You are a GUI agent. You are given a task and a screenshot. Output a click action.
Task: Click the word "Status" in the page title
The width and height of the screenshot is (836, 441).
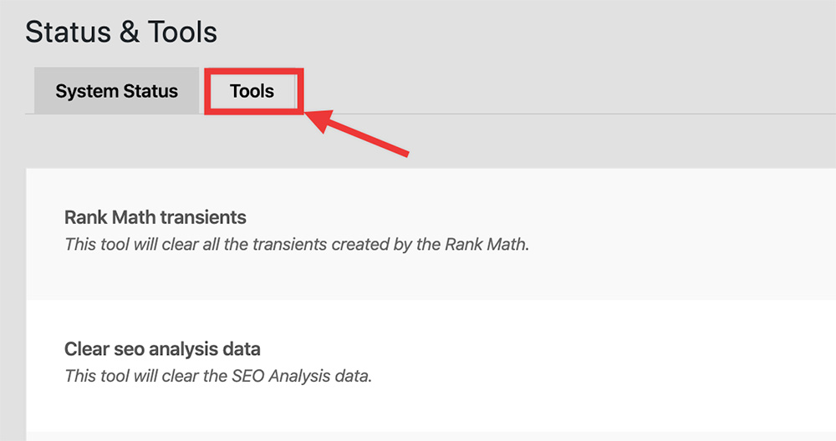point(69,33)
